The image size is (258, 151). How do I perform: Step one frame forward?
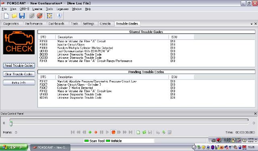click(119, 132)
